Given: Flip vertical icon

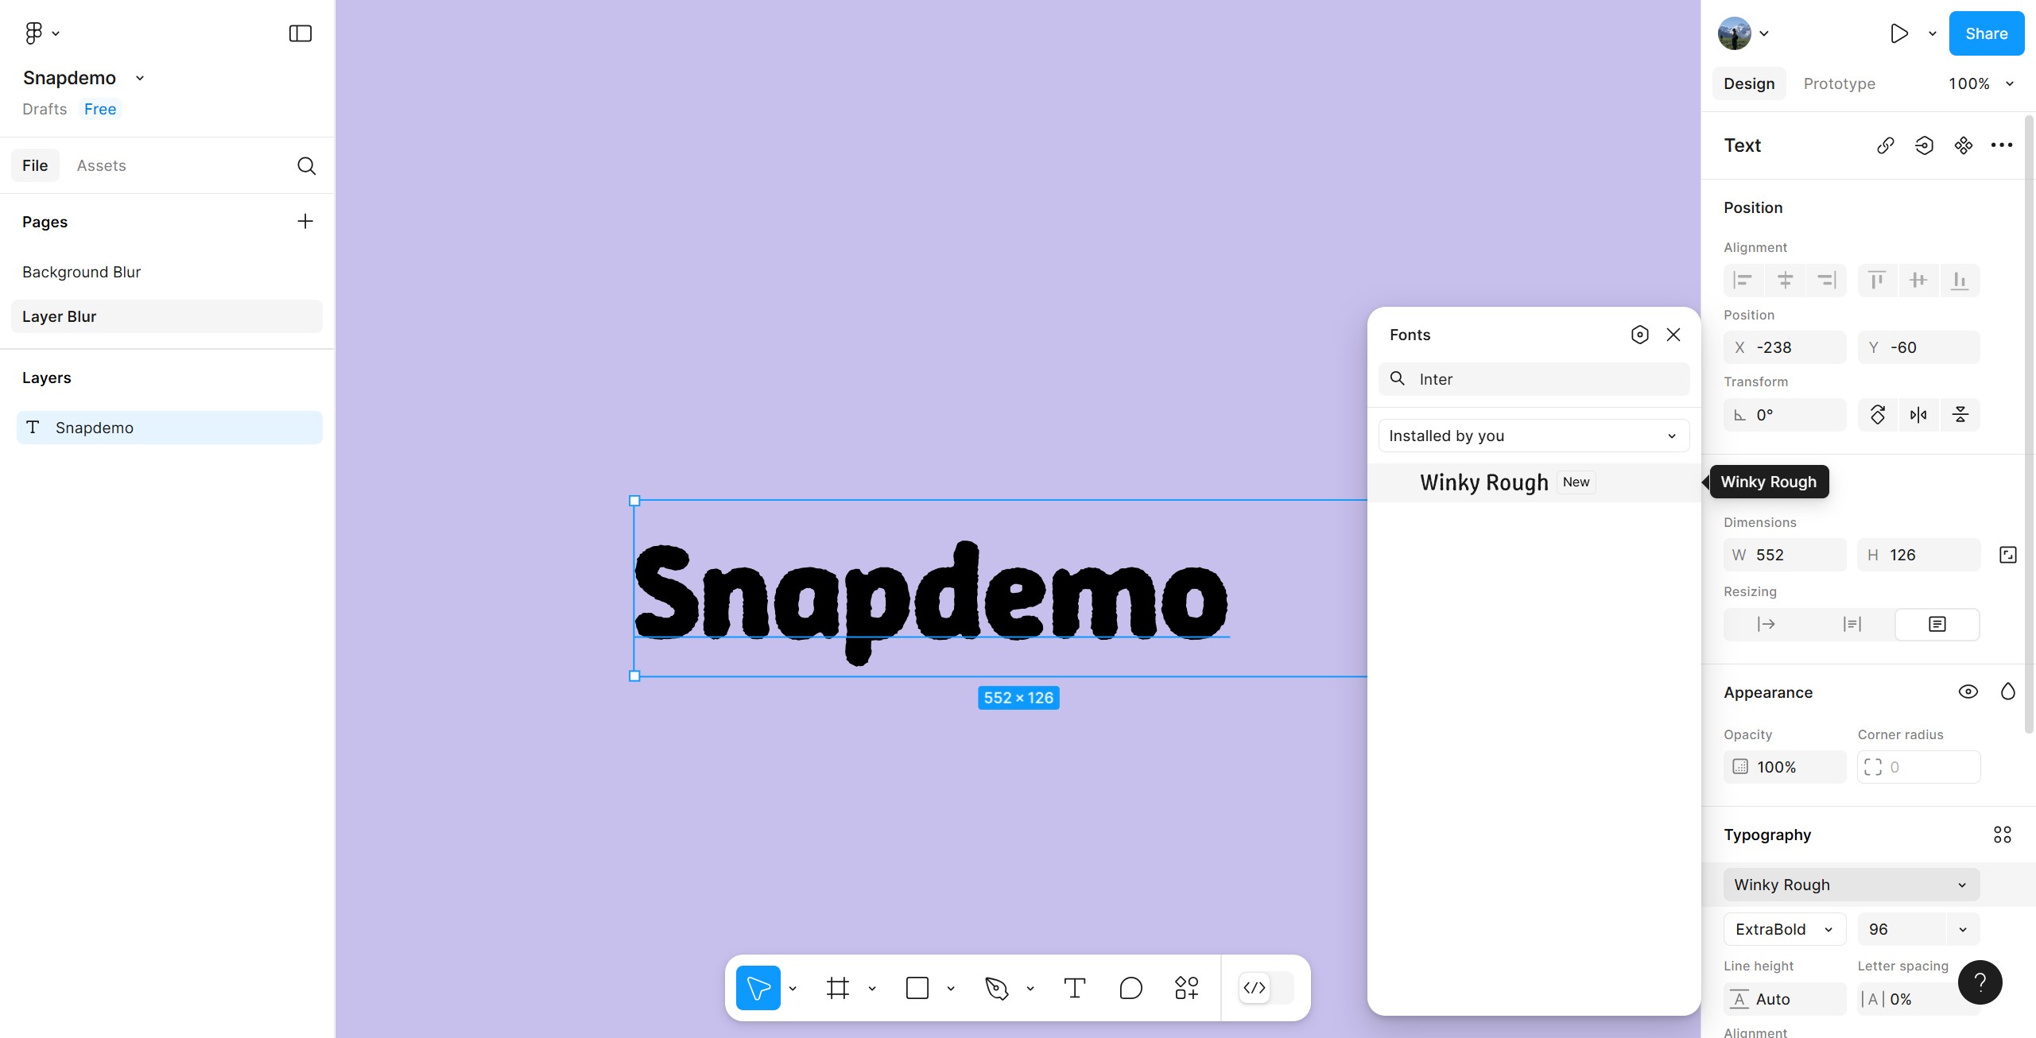Looking at the screenshot, I should tap(1960, 415).
